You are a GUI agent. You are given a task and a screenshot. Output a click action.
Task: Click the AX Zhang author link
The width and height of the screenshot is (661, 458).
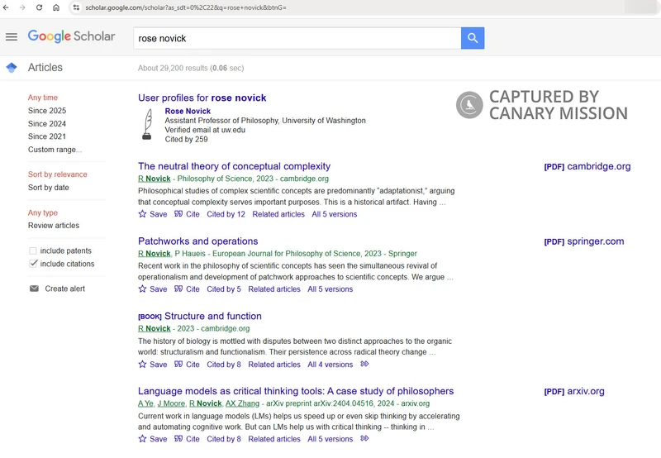(x=242, y=403)
